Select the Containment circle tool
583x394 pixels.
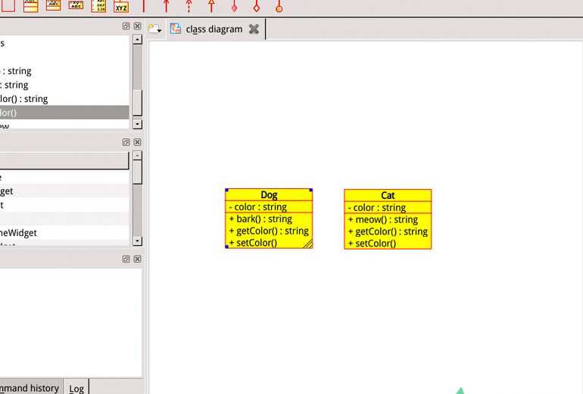pyautogui.click(x=279, y=5)
